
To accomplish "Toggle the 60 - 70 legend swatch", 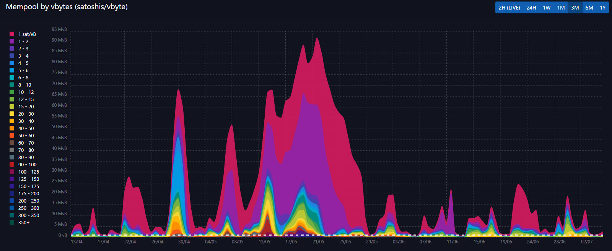I will (x=12, y=143).
